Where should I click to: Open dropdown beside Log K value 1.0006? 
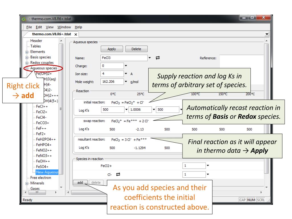[154, 109]
